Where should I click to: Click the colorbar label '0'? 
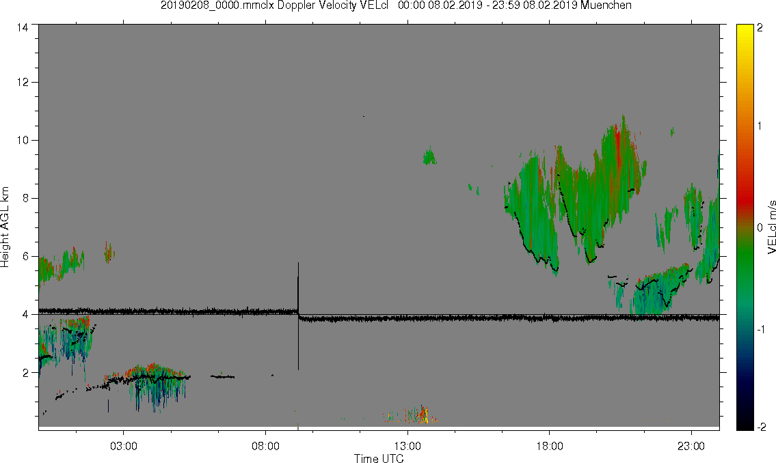(x=760, y=227)
